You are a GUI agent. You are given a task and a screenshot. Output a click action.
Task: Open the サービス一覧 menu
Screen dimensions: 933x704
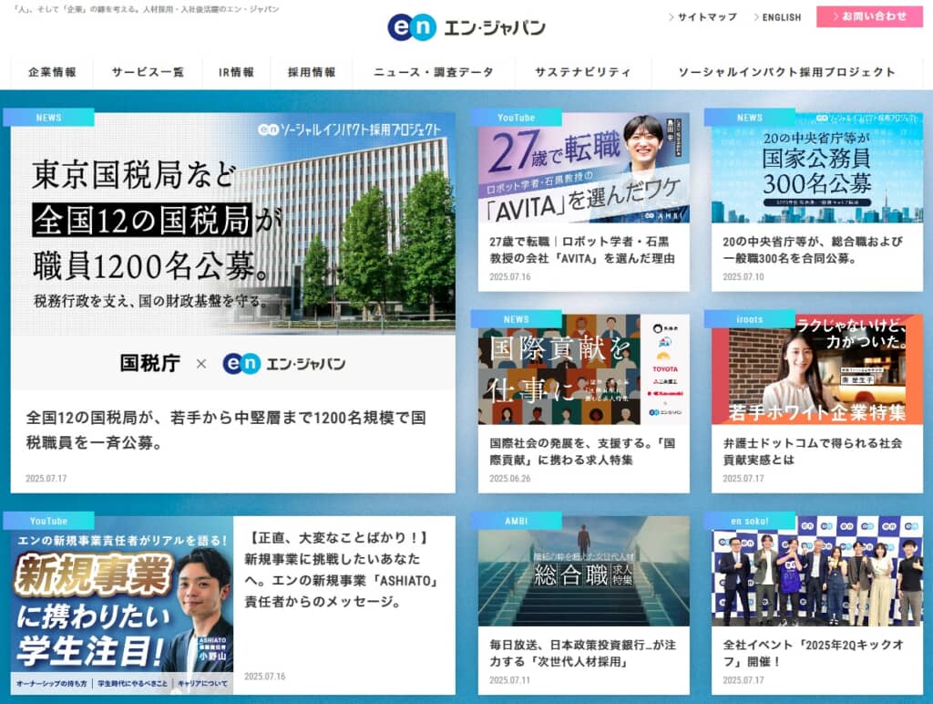click(148, 72)
